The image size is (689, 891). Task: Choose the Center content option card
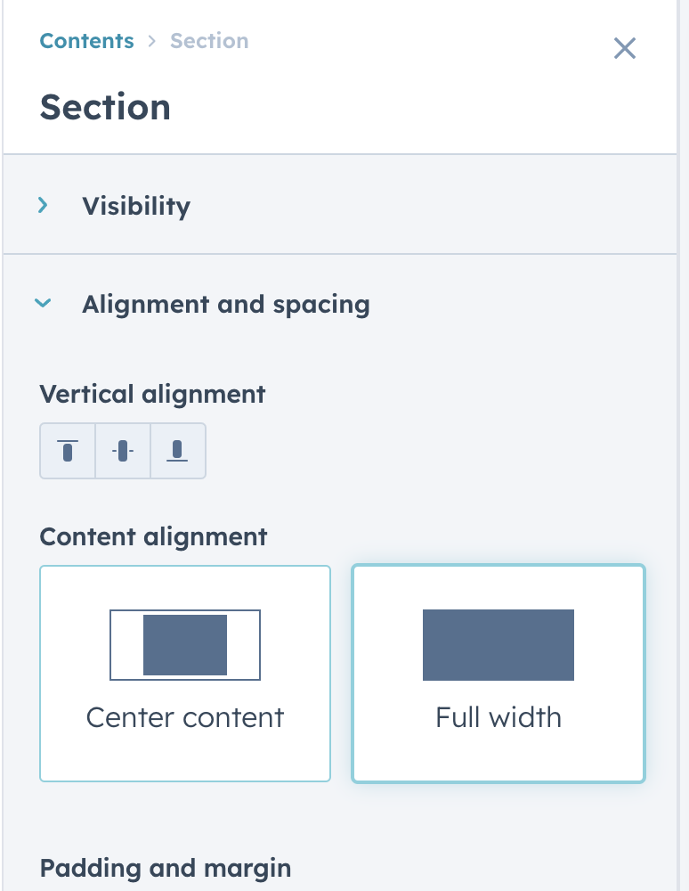click(x=185, y=674)
